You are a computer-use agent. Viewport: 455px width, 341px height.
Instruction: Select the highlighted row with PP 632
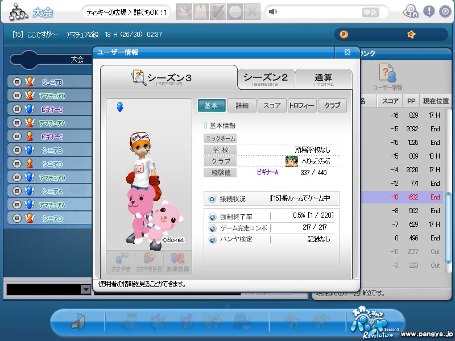click(x=402, y=197)
